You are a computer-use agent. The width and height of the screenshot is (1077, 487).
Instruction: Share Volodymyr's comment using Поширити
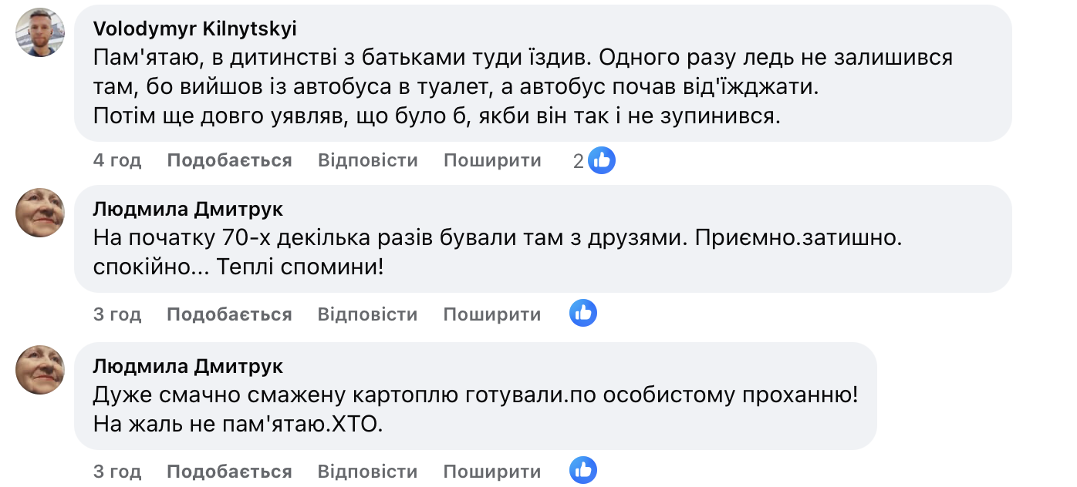[x=492, y=160]
